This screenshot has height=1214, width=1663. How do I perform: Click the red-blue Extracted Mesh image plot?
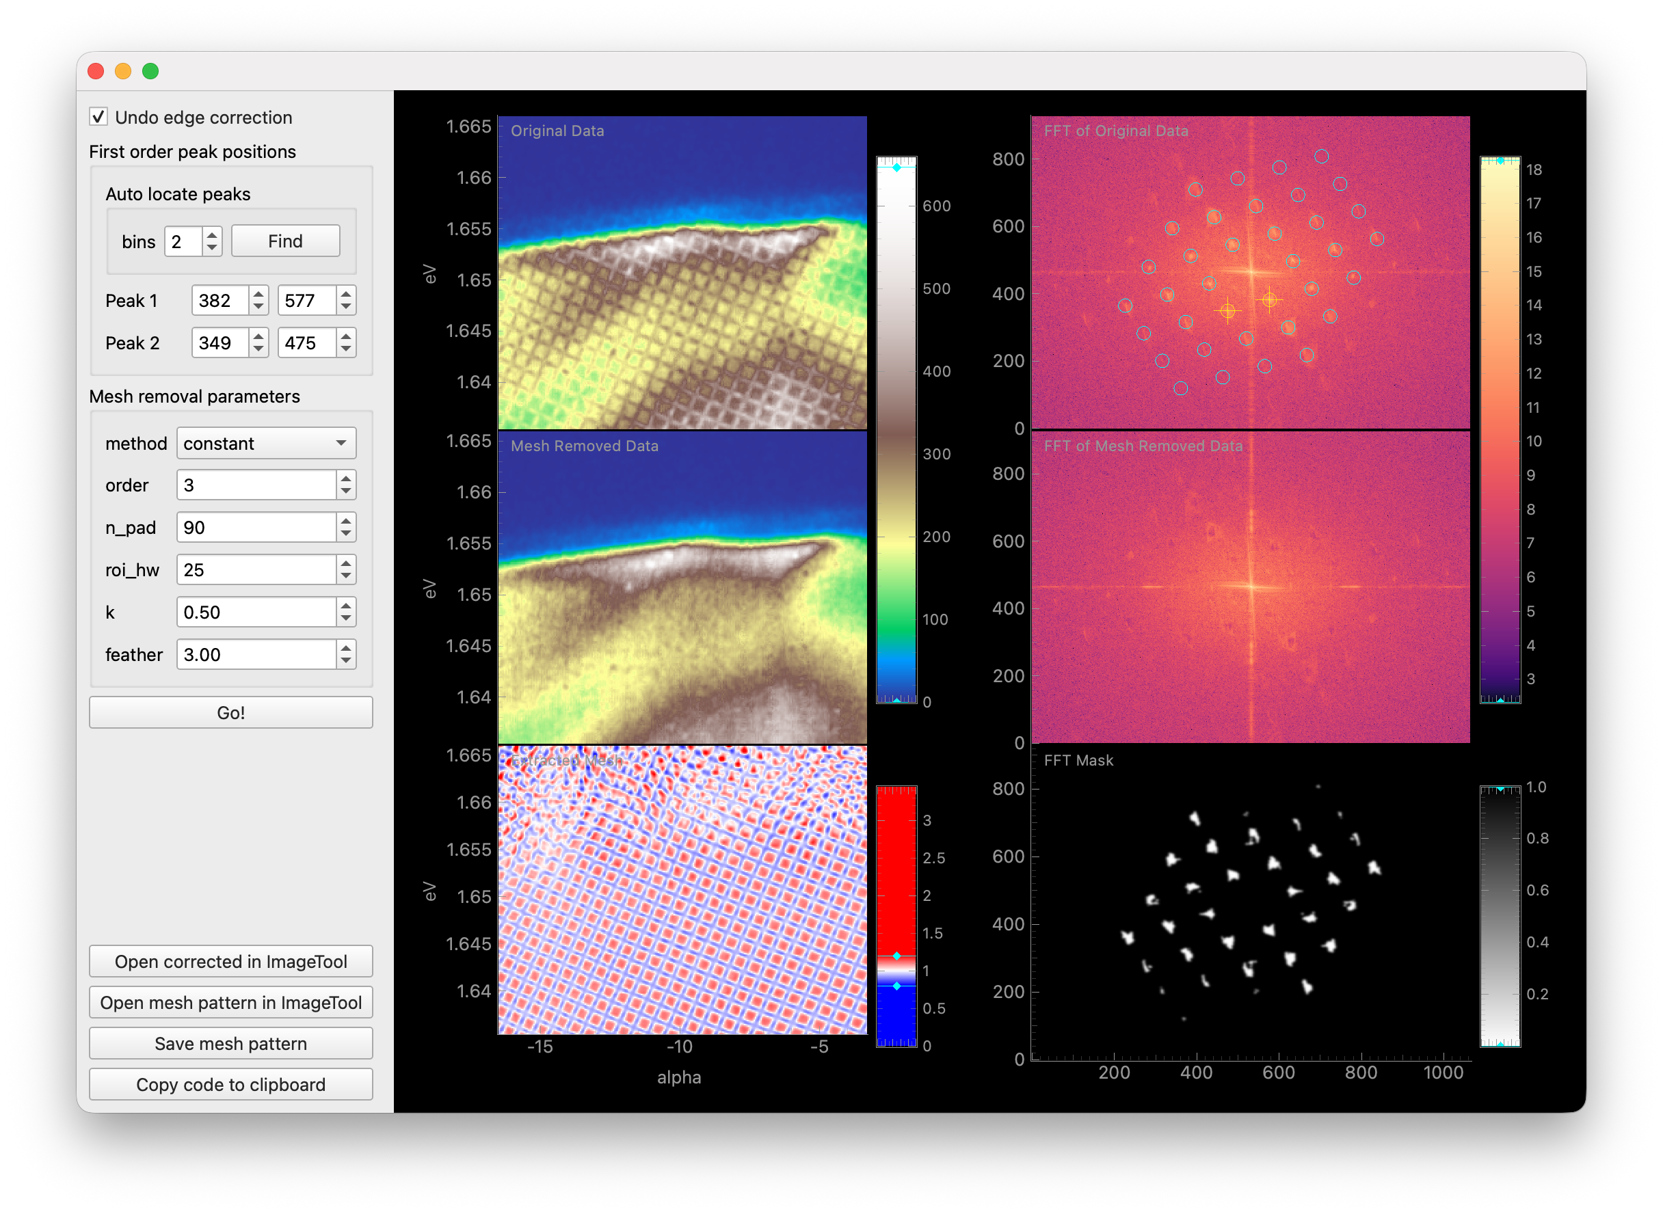pyautogui.click(x=682, y=890)
